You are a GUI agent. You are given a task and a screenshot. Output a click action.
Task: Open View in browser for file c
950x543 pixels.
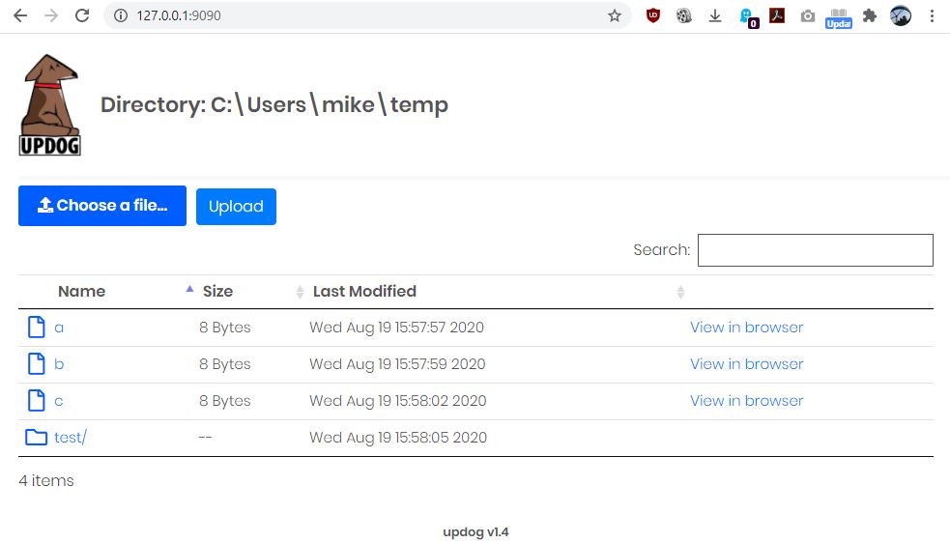(746, 401)
